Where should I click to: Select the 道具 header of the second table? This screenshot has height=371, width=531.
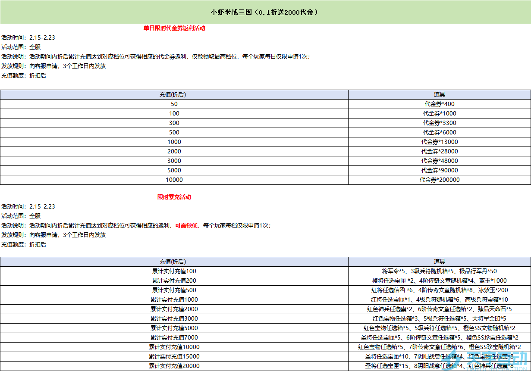tap(439, 261)
